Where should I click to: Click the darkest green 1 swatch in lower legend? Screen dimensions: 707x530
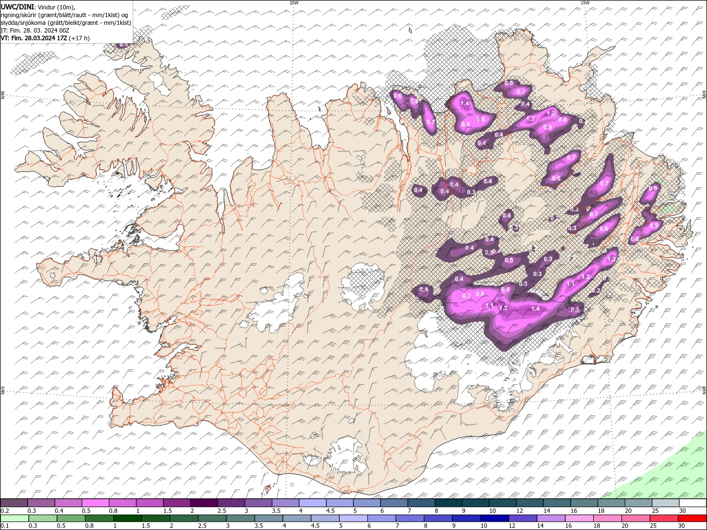[127, 518]
